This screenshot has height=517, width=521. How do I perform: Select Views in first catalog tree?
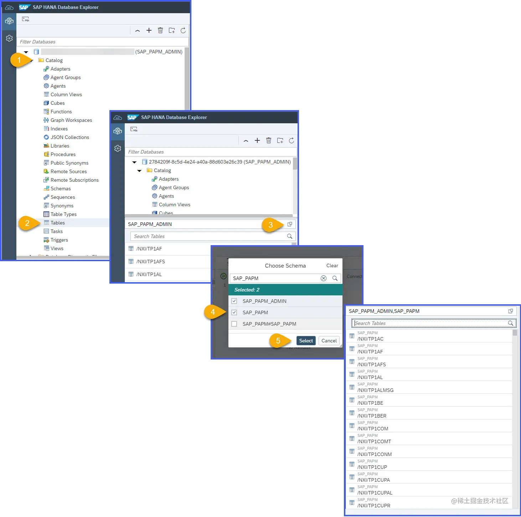coord(57,248)
